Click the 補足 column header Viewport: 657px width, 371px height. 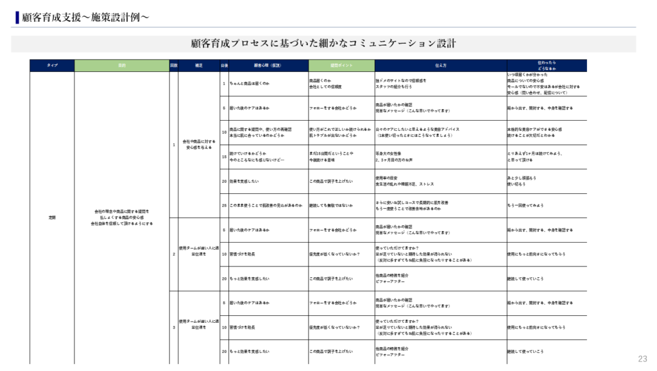tap(199, 65)
